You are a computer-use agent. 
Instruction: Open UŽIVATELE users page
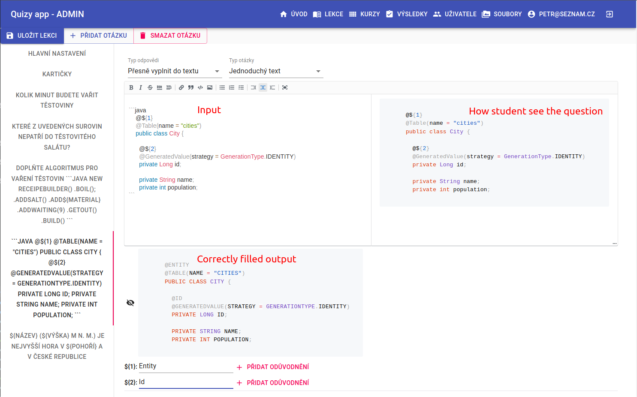tap(455, 14)
